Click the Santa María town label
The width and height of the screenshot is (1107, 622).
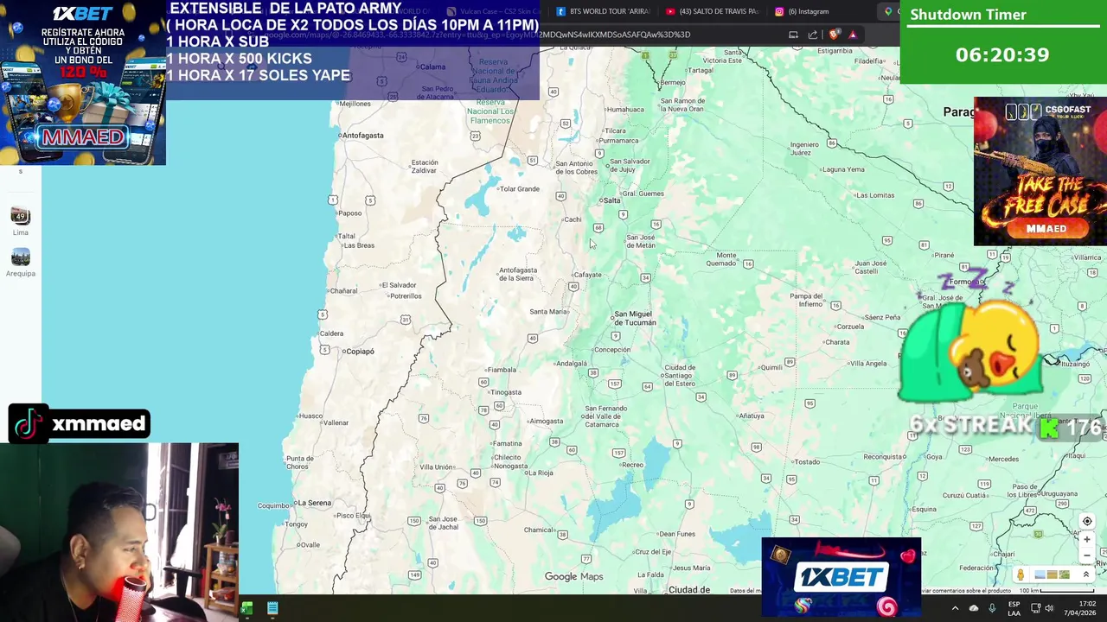click(x=548, y=312)
